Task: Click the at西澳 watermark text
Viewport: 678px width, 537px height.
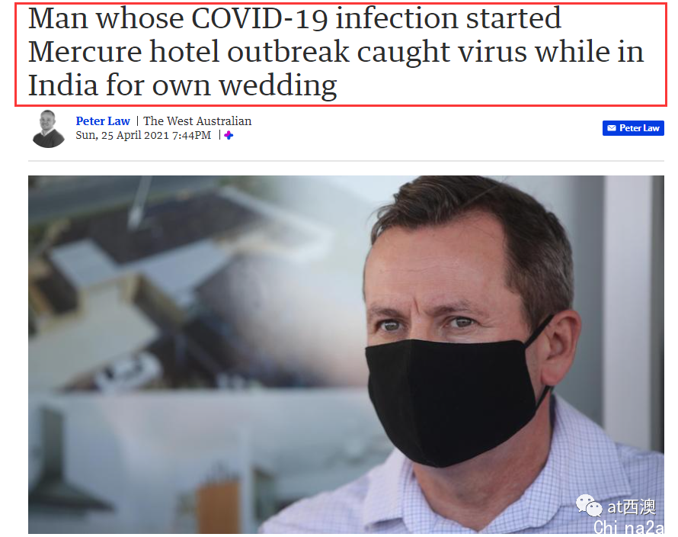Action: [x=632, y=506]
